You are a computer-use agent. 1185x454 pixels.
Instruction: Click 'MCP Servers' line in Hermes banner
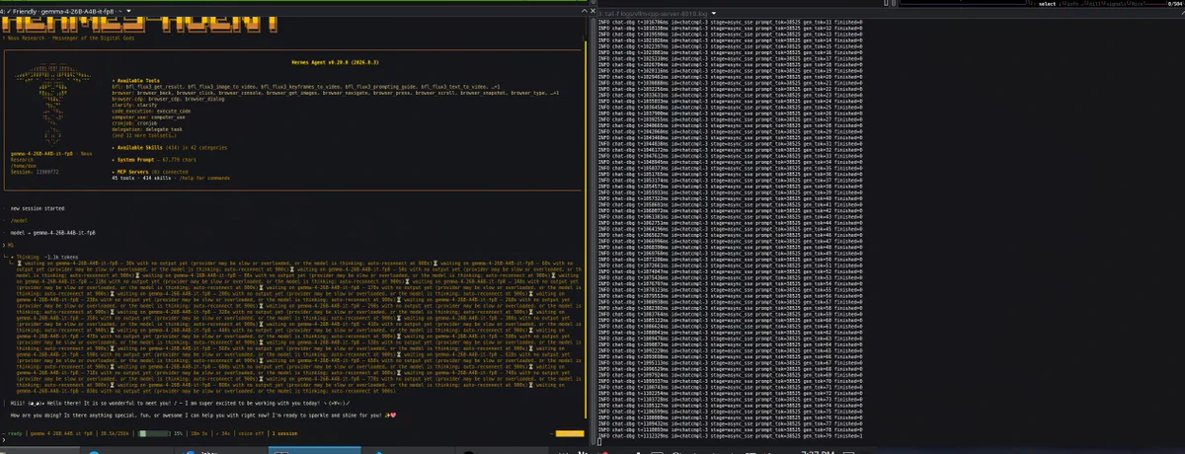[149, 170]
